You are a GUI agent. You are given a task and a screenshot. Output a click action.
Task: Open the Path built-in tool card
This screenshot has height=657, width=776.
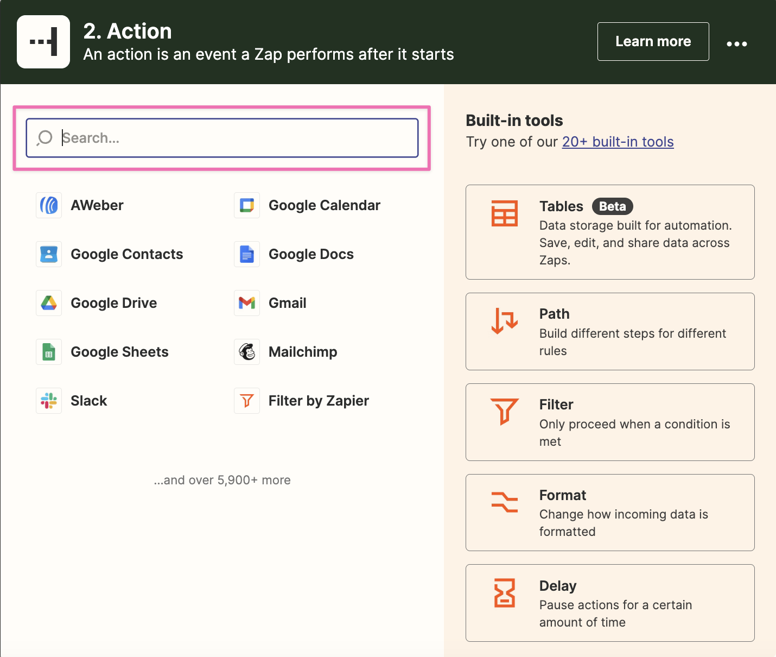610,331
